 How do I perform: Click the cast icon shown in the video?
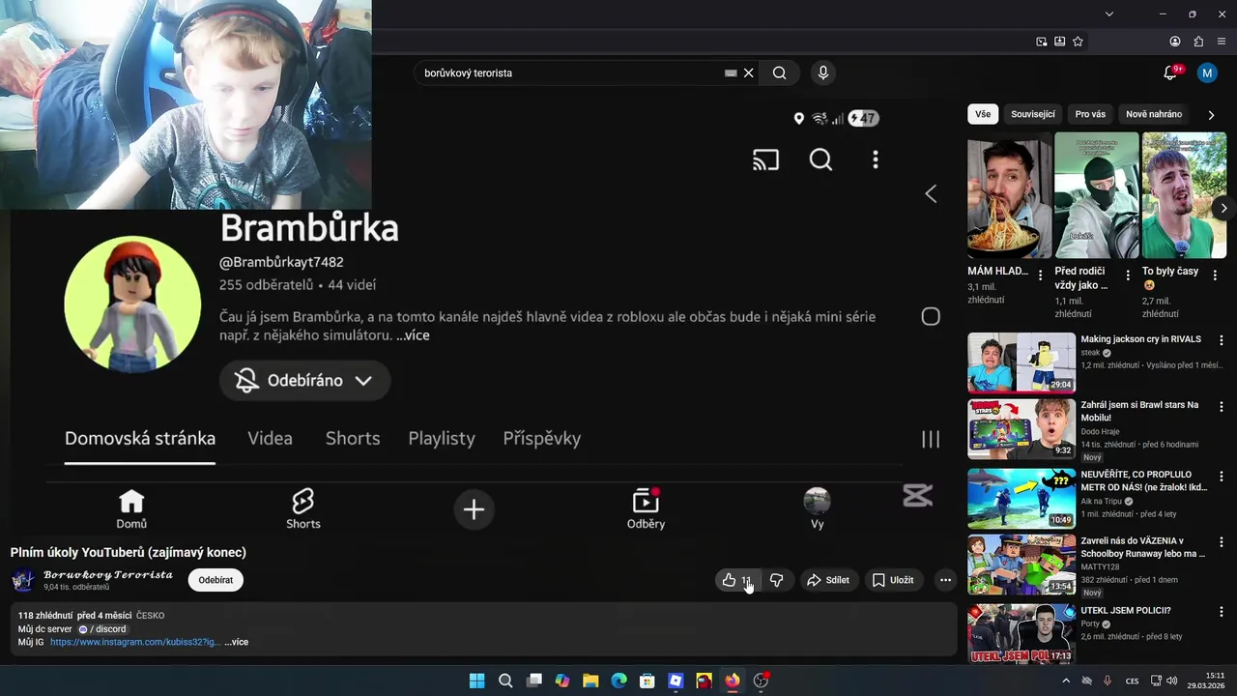(765, 160)
